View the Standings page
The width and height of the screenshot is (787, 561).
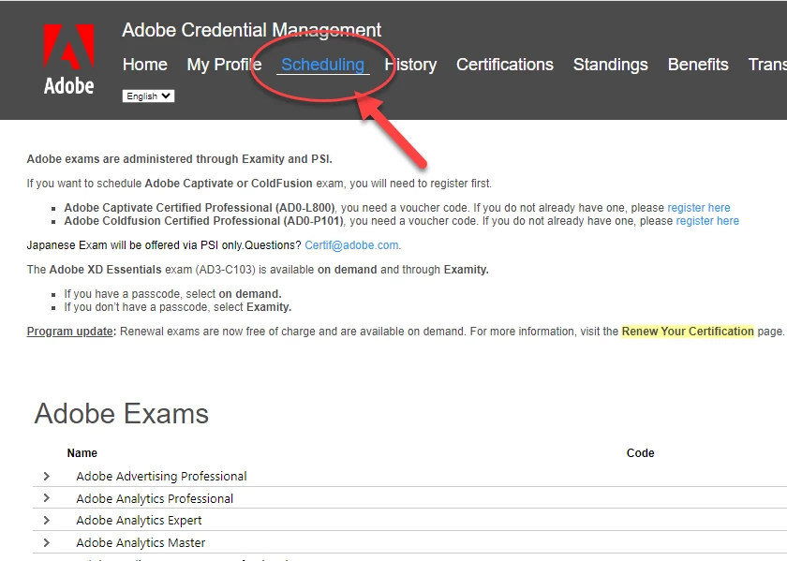point(610,65)
